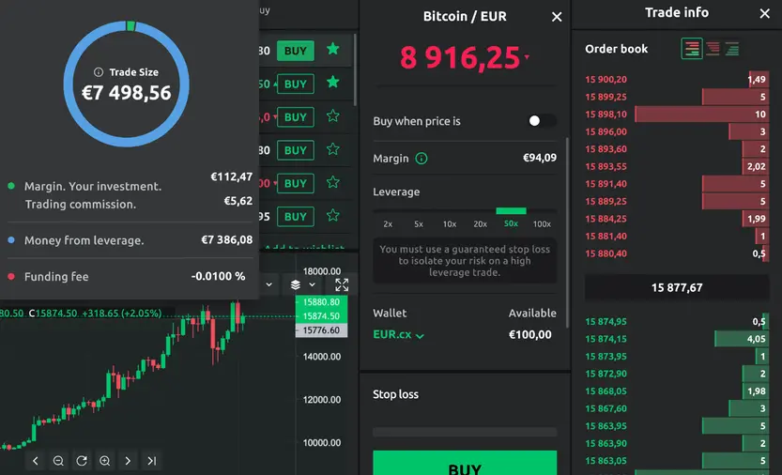Image resolution: width=782 pixels, height=475 pixels.
Task: Show buy orders only in order book
Action: tap(732, 49)
